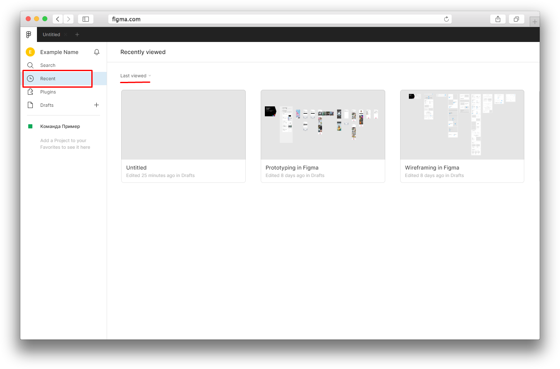Click the Plugins icon in sidebar
Screen dimensions: 560x369
point(30,92)
